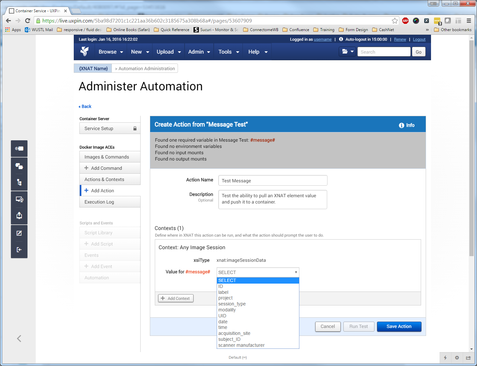Screen dimensions: 477x366
Task: Select "modality" from the message value list
Action: (227, 310)
